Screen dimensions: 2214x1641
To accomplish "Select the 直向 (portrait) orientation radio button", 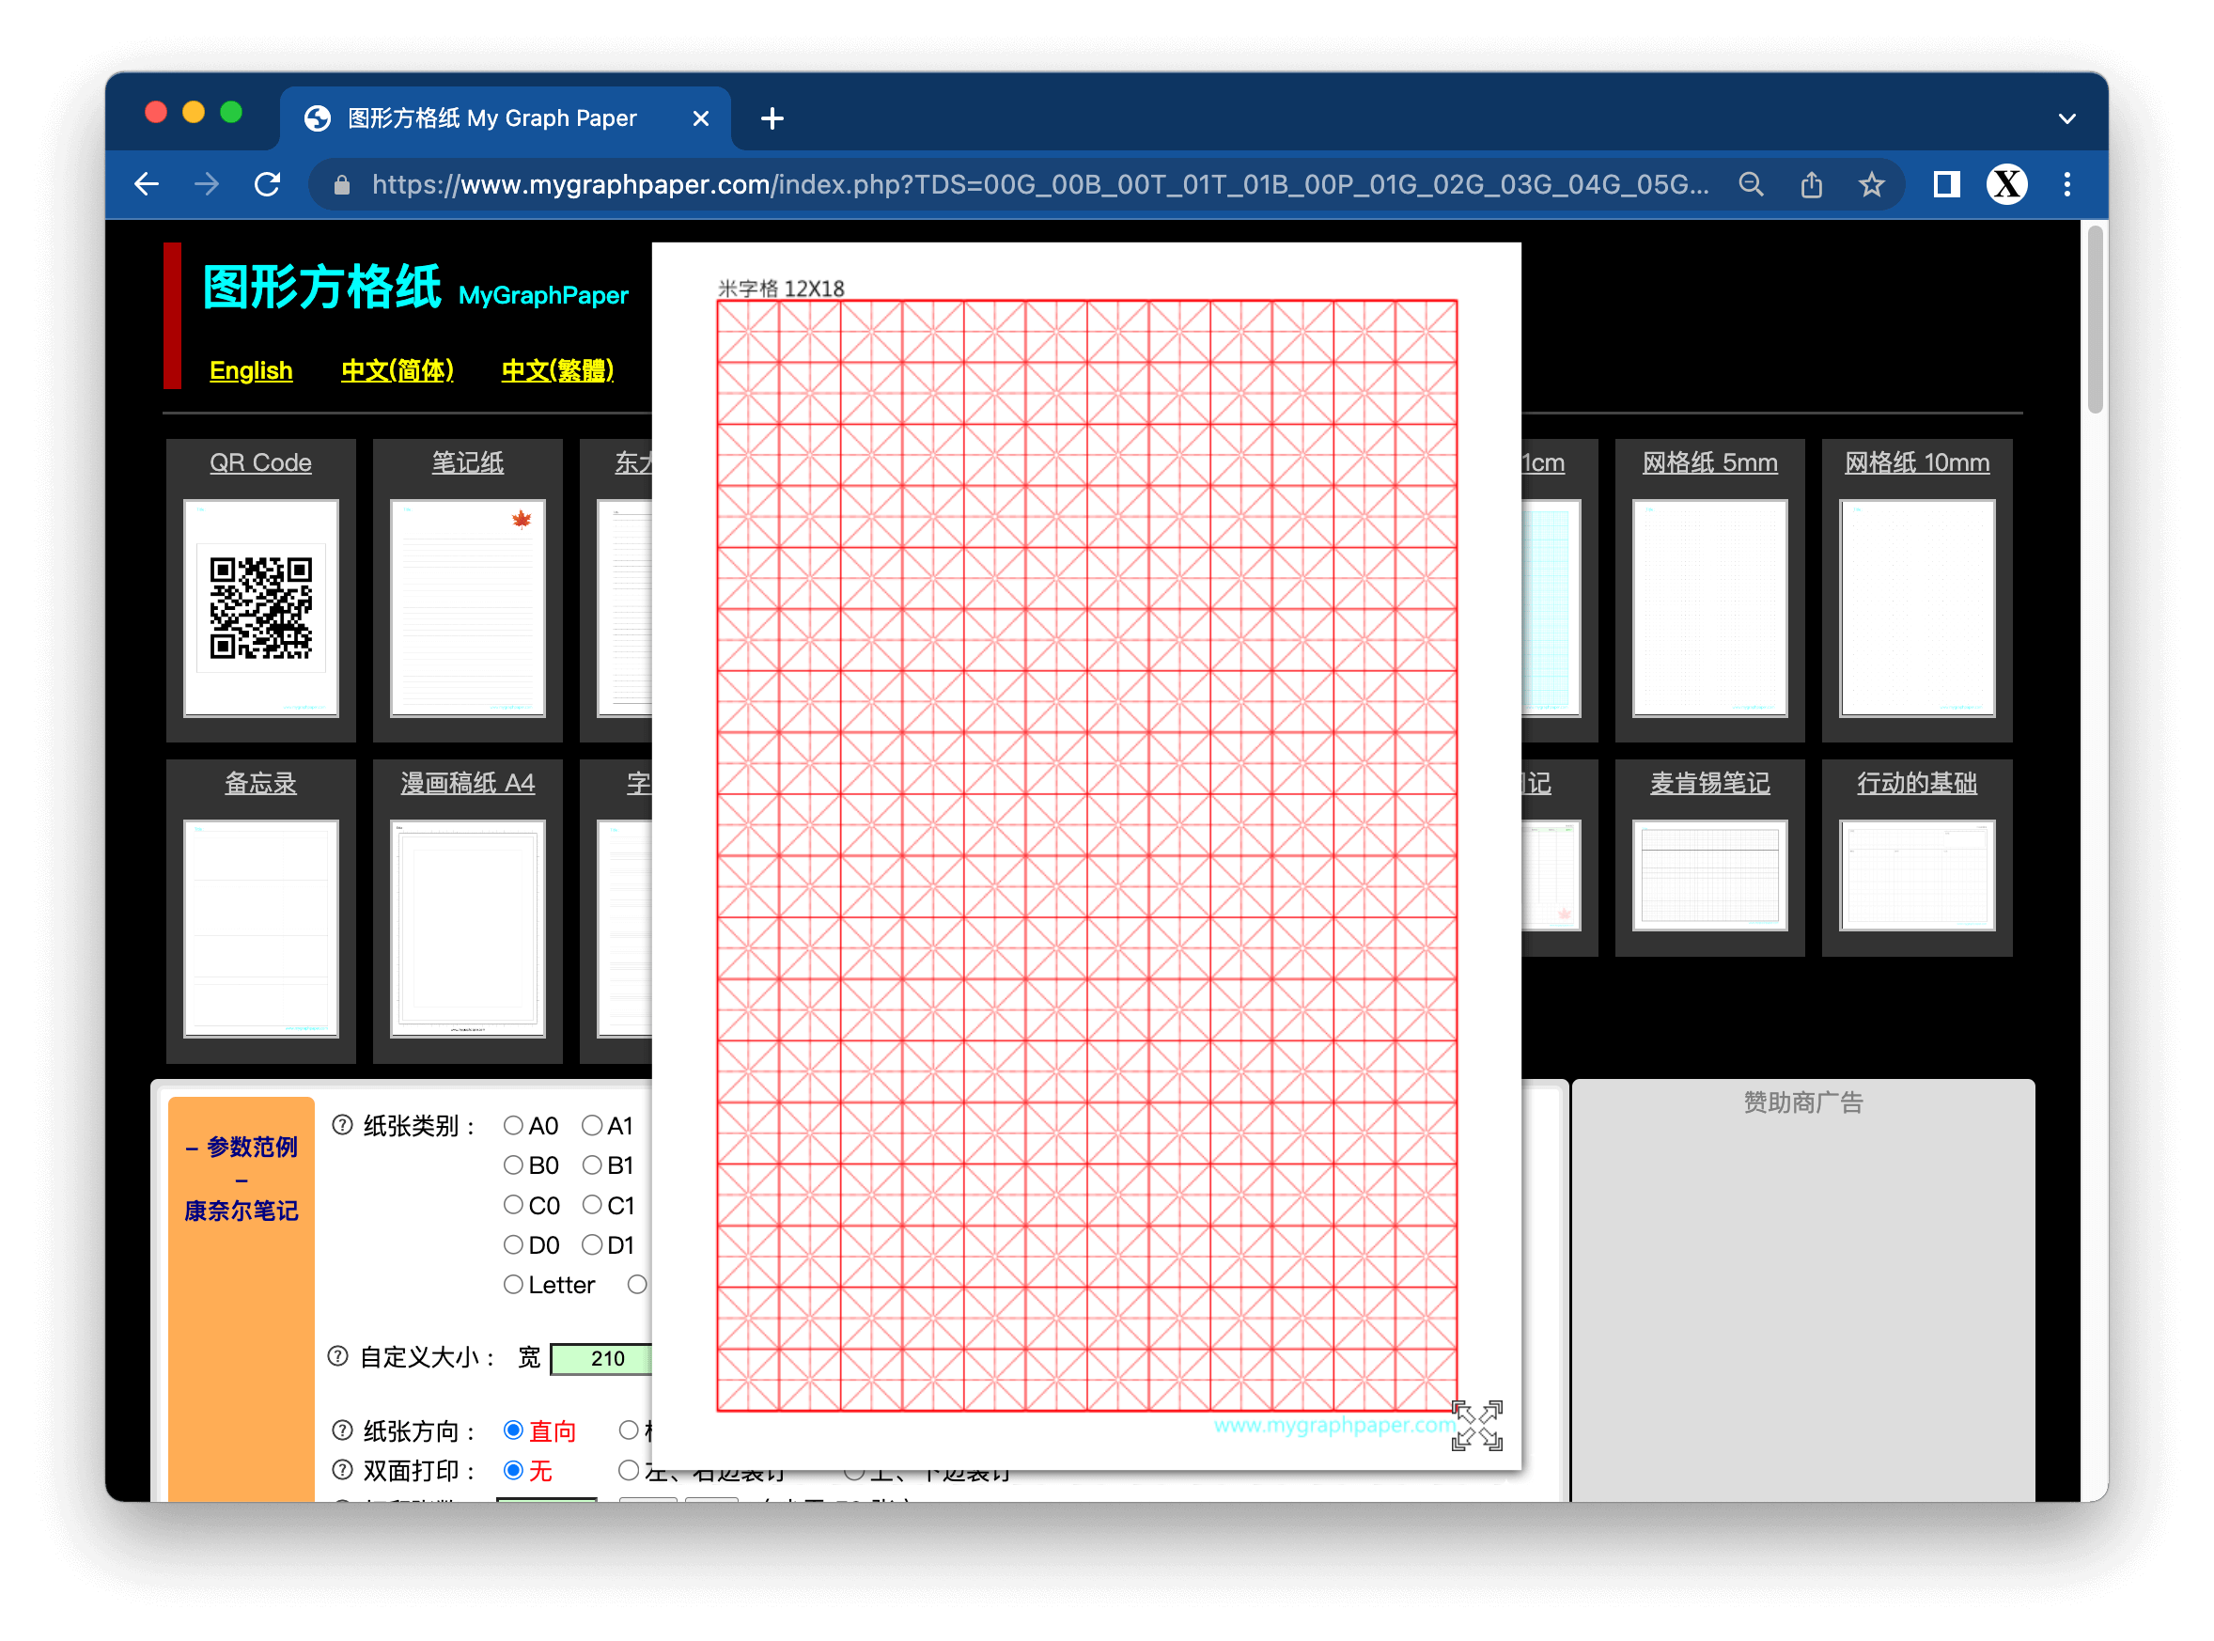I will tap(517, 1430).
